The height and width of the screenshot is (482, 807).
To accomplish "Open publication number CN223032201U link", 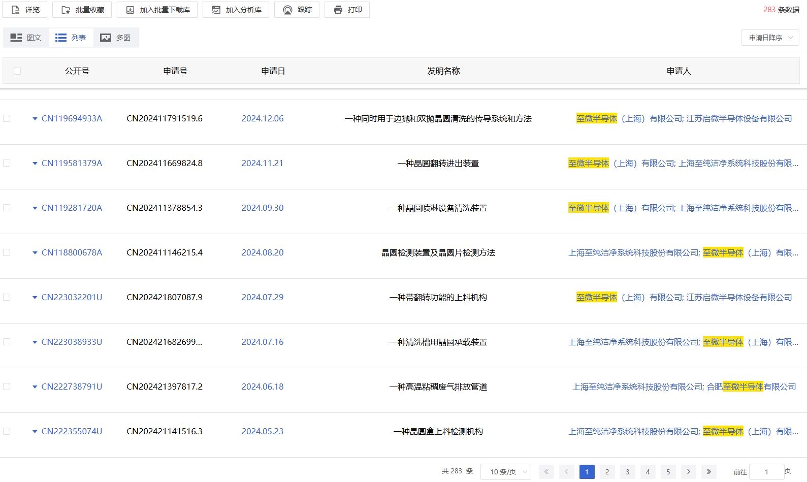I will (x=72, y=297).
